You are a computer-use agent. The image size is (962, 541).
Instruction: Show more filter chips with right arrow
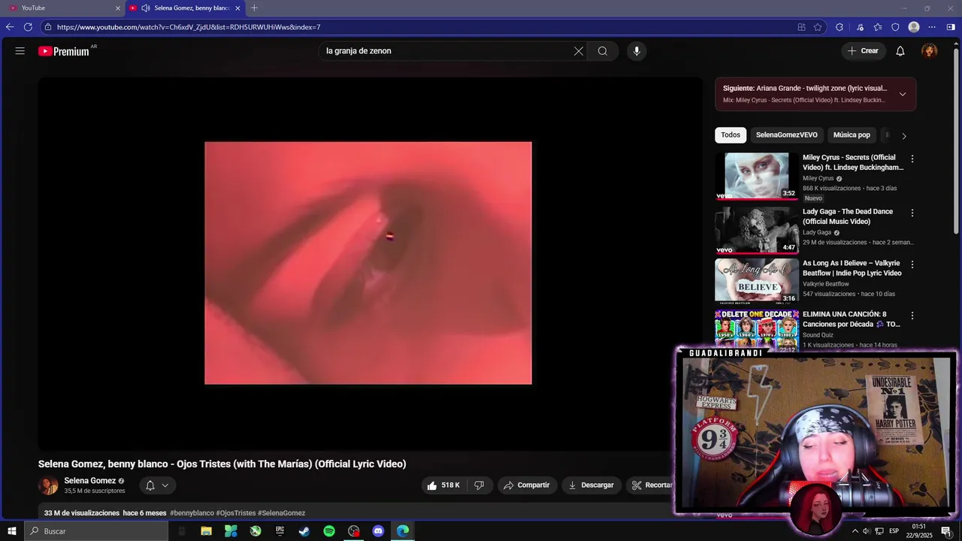click(904, 136)
